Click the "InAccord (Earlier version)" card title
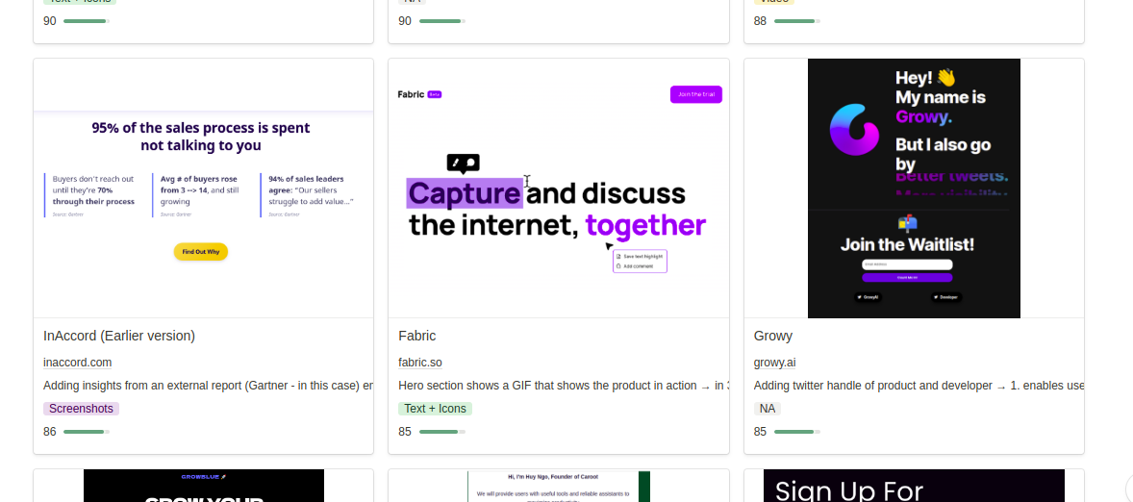The image size is (1133, 502). point(119,336)
